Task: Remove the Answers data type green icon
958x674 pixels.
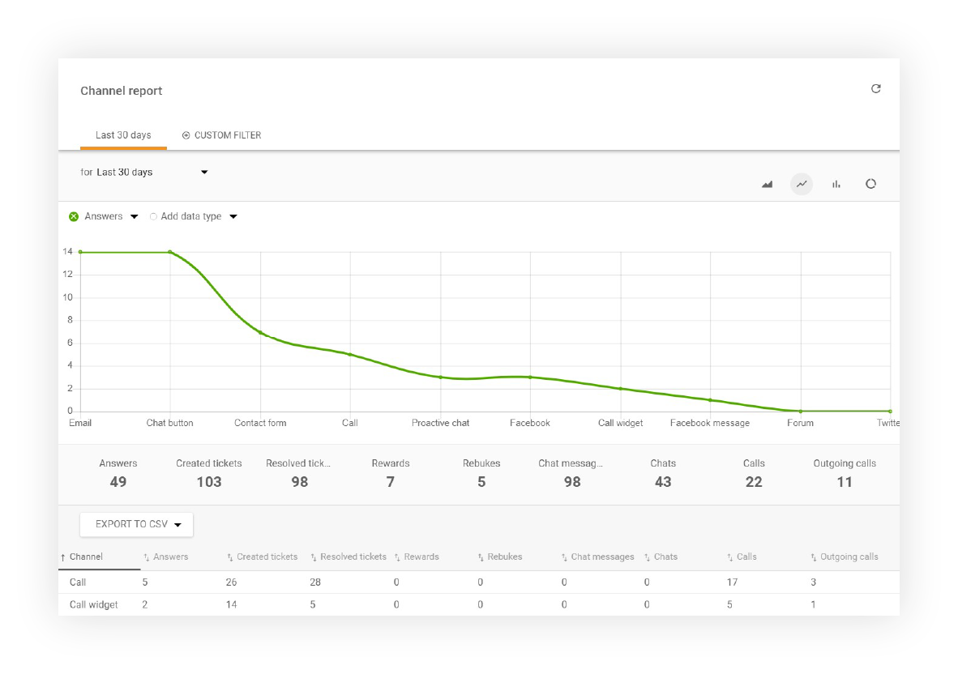Action: point(74,216)
